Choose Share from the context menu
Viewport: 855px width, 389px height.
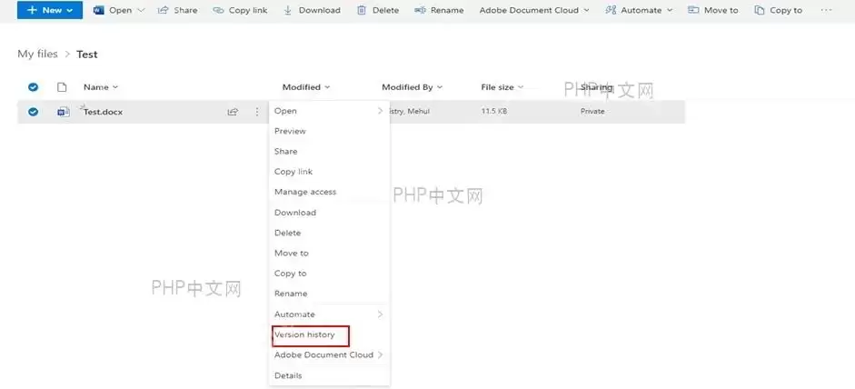coord(329,151)
